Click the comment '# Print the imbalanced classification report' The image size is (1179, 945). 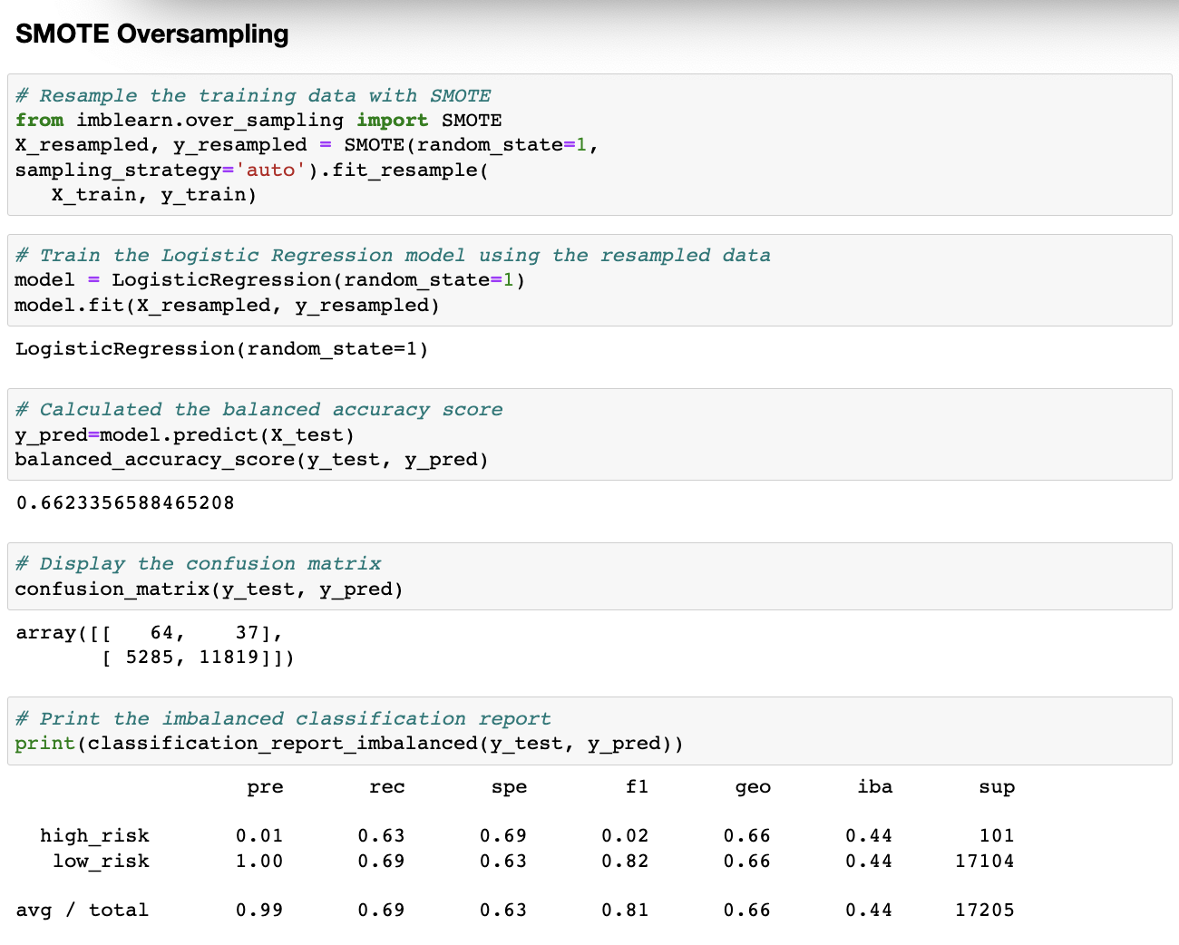click(283, 719)
